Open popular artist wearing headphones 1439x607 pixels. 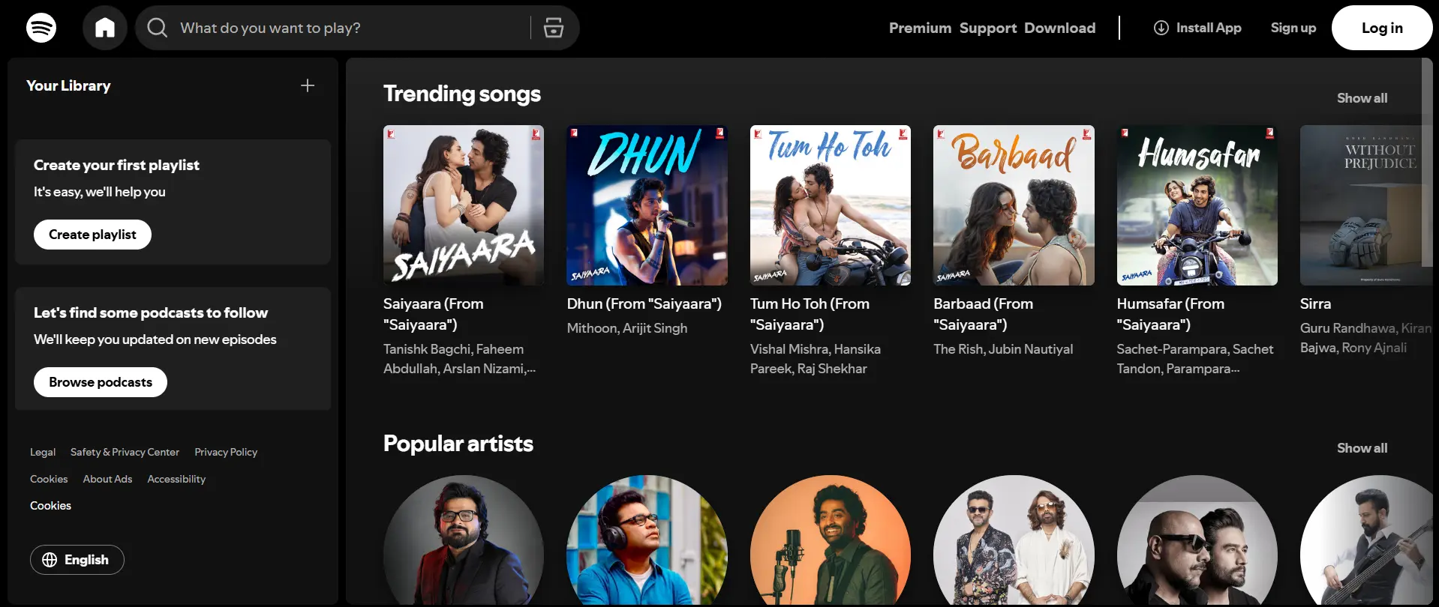(x=647, y=540)
